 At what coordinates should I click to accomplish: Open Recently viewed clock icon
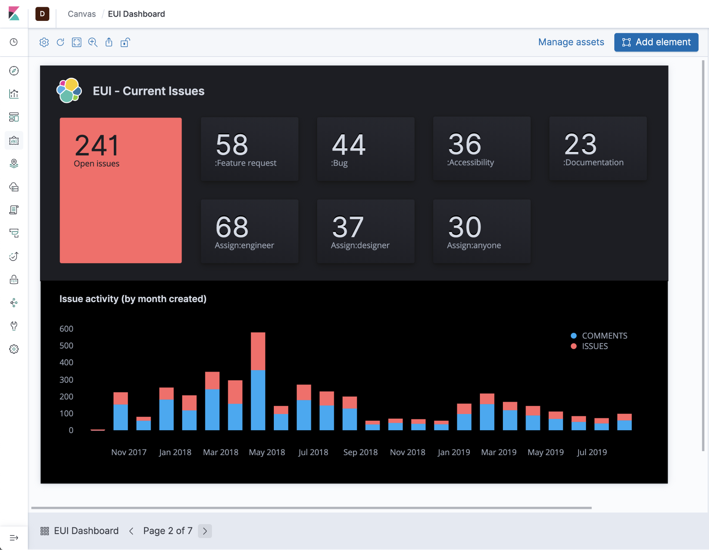(x=14, y=42)
